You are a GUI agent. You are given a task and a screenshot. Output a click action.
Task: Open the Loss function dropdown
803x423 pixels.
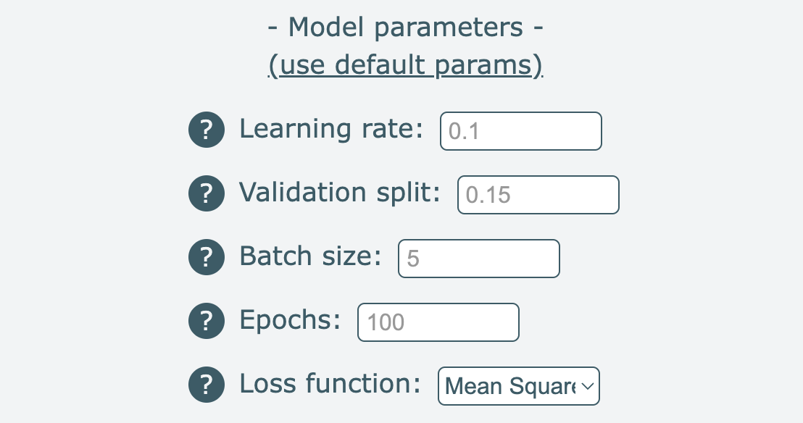click(519, 386)
